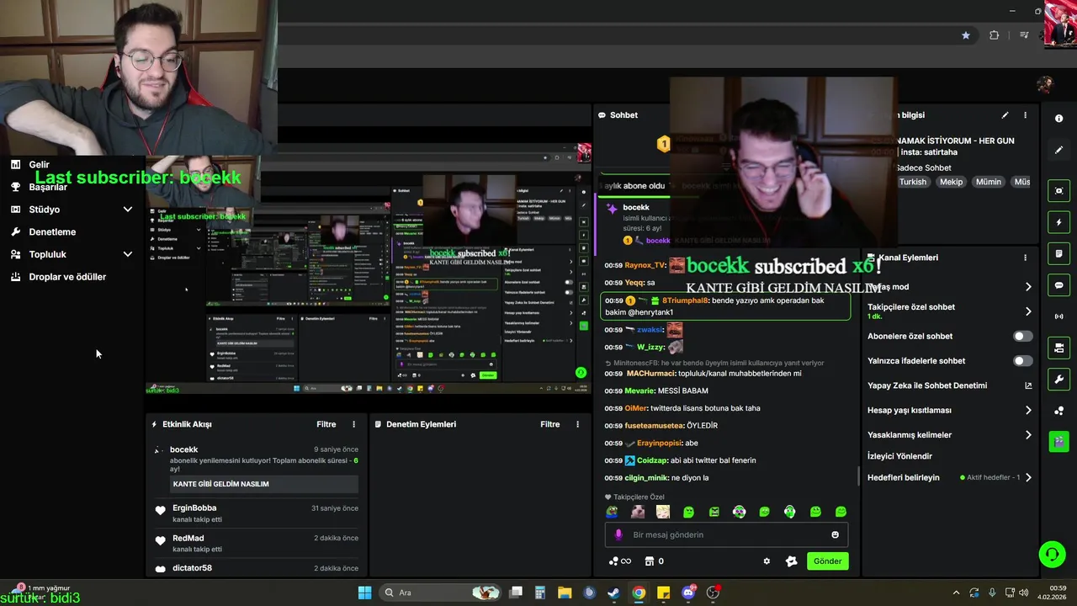Open Yapay Zeka ile Sohbet Denetimi external link
This screenshot has height=606, width=1077.
[1028, 385]
